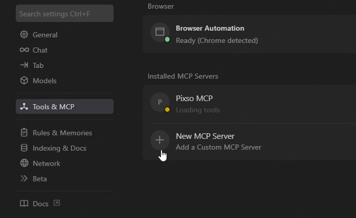This screenshot has height=218, width=356.
Task: Focus the Search settings field
Action: 65,14
